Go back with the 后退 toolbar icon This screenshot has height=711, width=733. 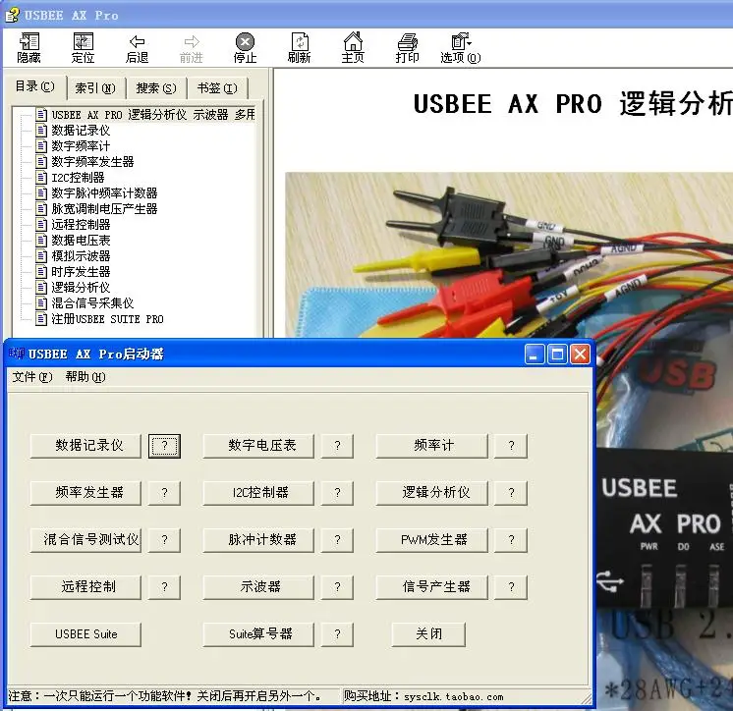pyautogui.click(x=137, y=48)
